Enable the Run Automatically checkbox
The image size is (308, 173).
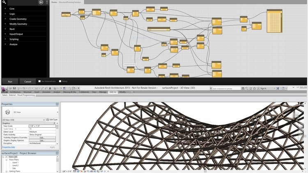tap(39, 81)
